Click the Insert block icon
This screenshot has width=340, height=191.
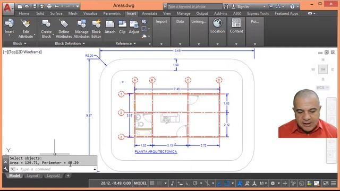click(x=9, y=23)
